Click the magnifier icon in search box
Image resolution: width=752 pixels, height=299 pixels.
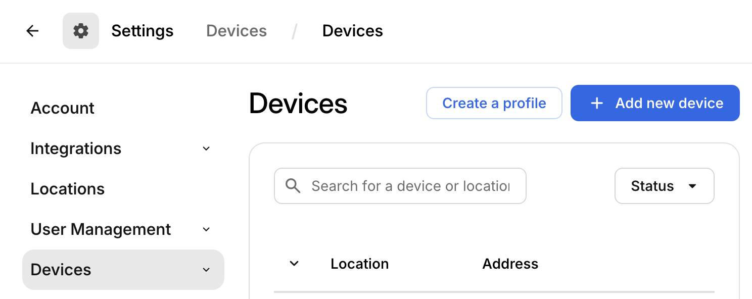click(293, 186)
